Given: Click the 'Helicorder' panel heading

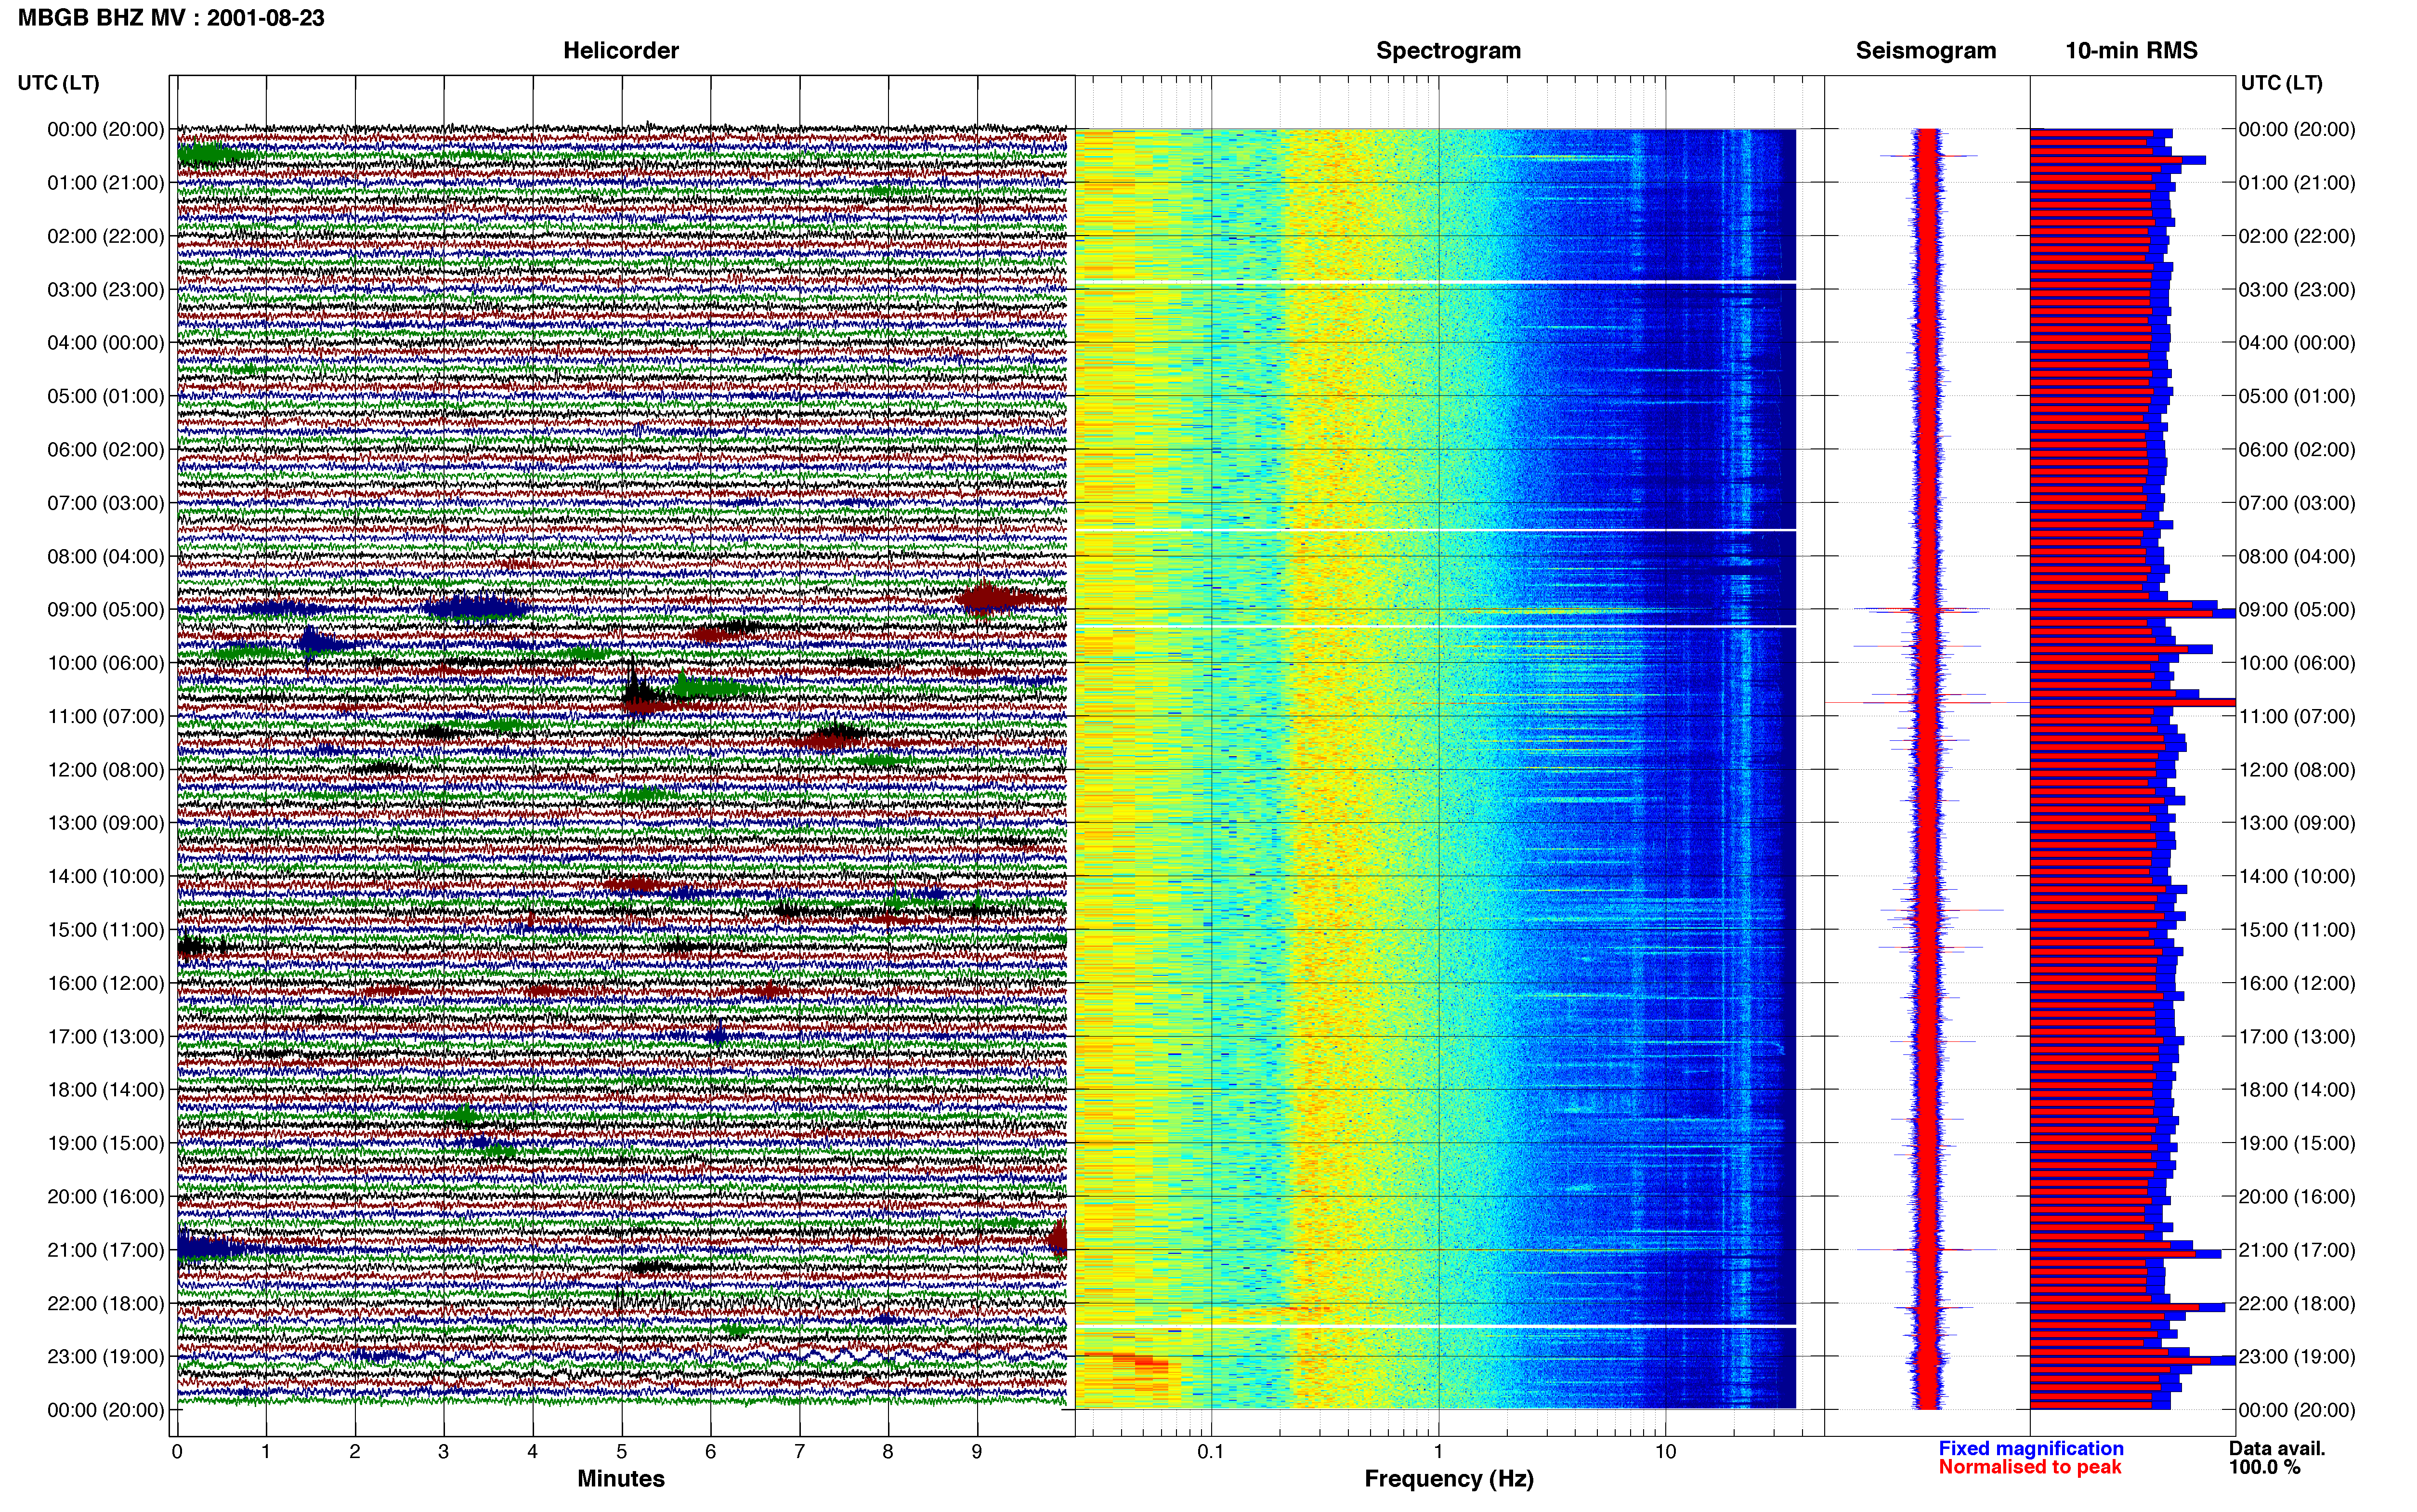Looking at the screenshot, I should pos(621,51).
